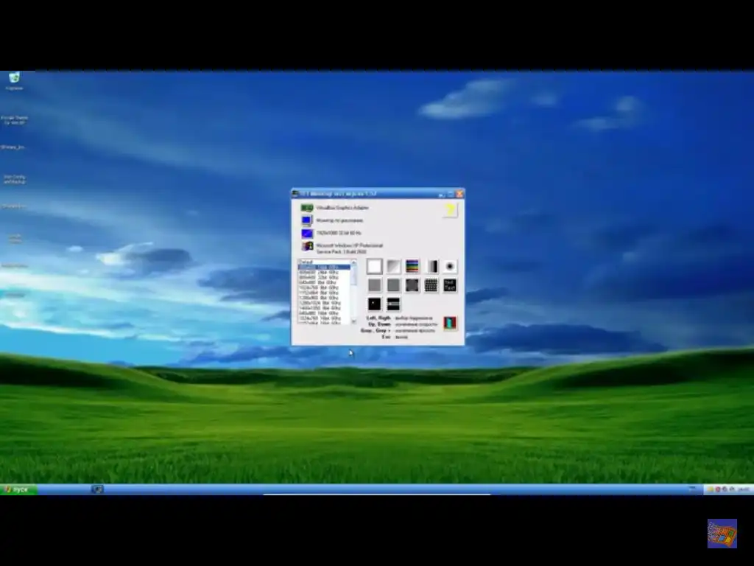Open the Recycle Bin desktop icon
The image size is (754, 566).
[15, 80]
